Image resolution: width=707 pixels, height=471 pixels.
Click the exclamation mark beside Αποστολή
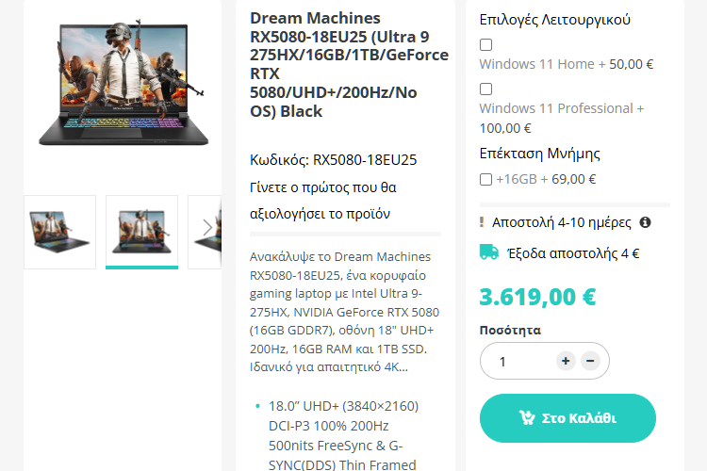click(x=482, y=222)
